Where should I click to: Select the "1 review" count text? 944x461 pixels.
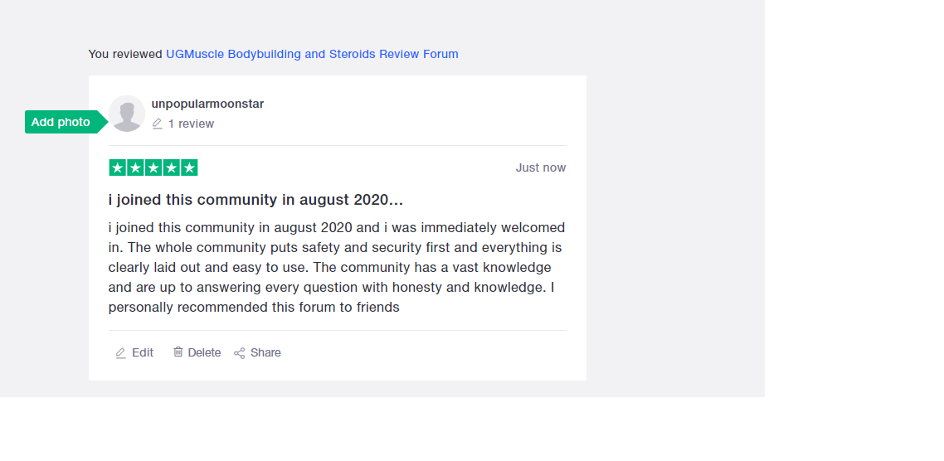[x=191, y=124]
